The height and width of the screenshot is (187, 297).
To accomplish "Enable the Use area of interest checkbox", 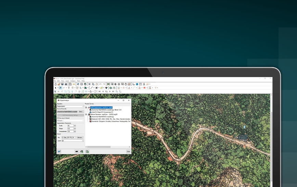I will click(x=58, y=118).
